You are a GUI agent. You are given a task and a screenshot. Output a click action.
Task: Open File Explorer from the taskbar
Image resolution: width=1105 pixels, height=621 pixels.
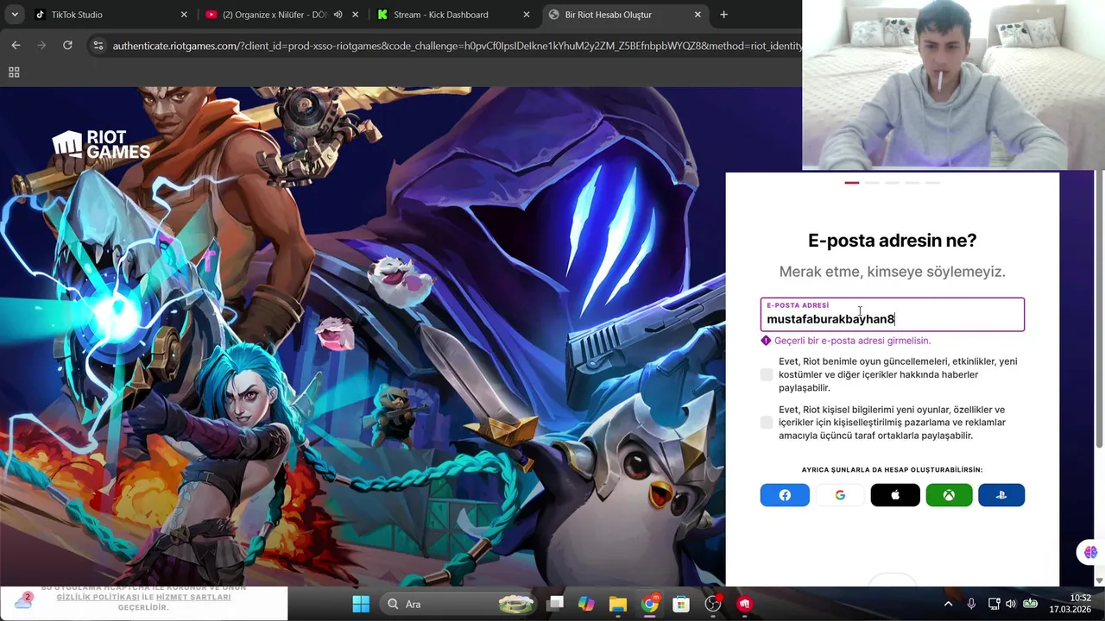[617, 604]
